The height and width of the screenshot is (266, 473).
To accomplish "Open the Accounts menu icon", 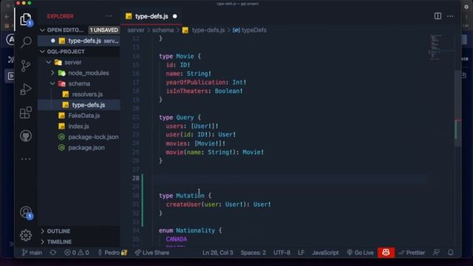I will (26, 212).
